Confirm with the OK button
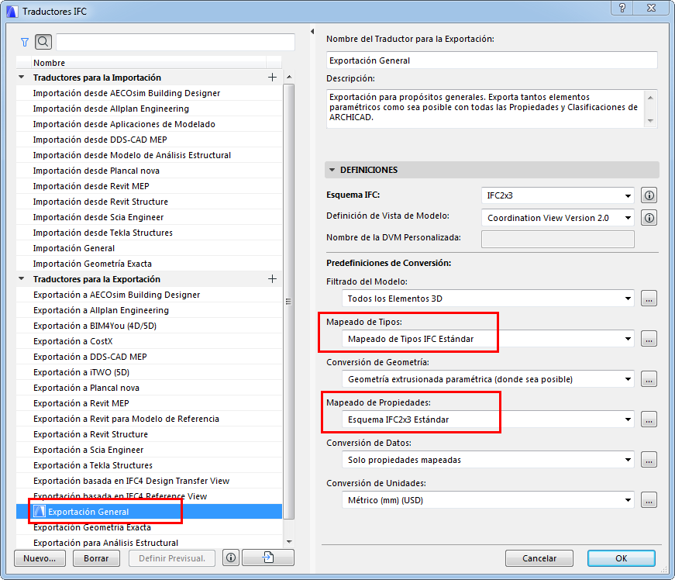Screen dimensions: 675x580 coord(622,558)
